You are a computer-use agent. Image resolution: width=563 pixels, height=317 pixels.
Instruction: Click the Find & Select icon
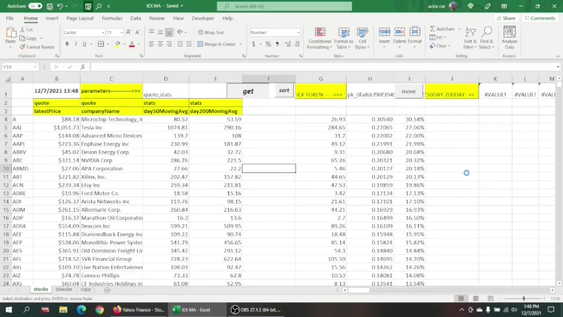[x=486, y=32]
